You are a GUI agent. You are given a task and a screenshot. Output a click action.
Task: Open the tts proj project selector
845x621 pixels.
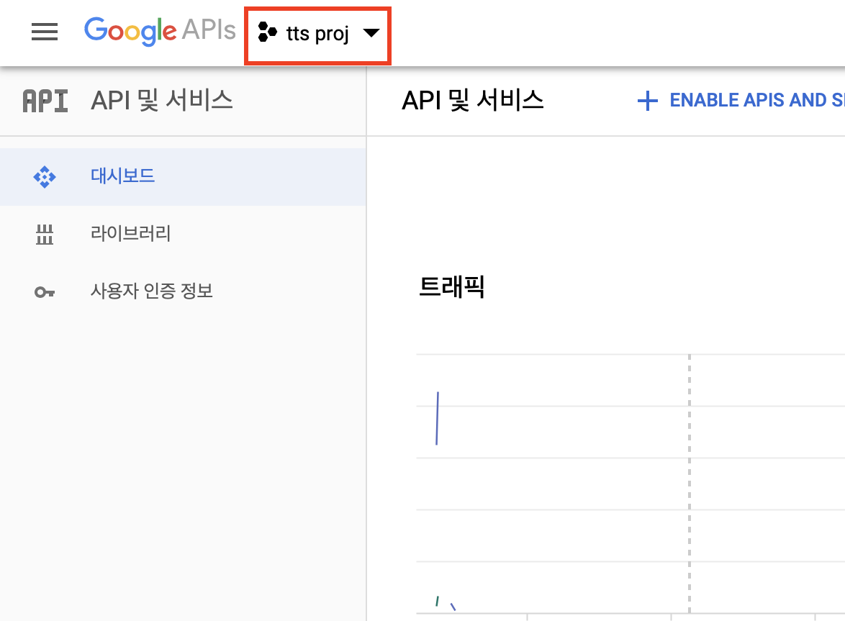(x=318, y=35)
